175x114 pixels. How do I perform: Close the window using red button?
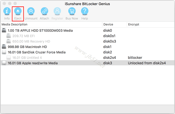pyautogui.click(x=4, y=3)
